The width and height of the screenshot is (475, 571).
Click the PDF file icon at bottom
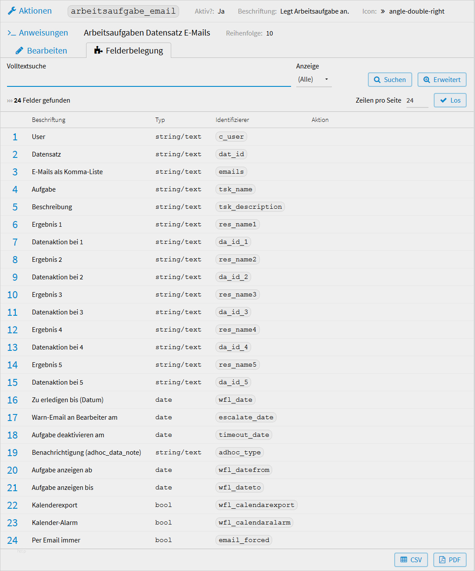point(442,560)
